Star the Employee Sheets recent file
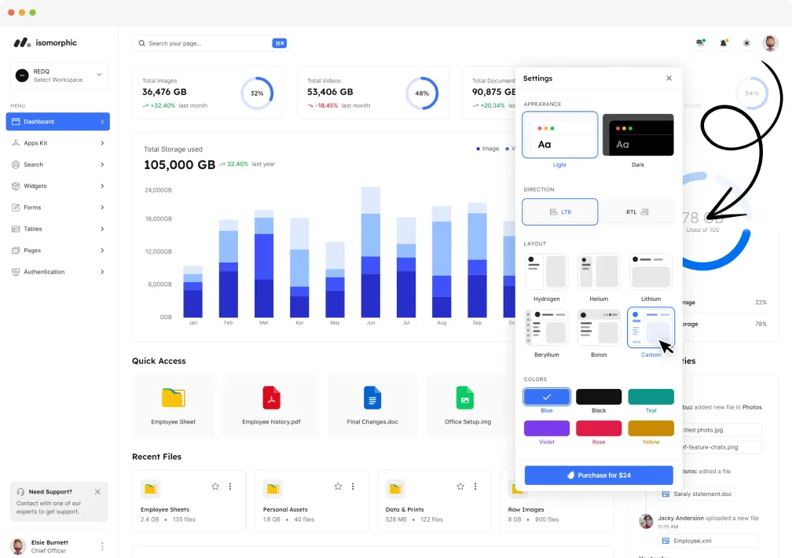This screenshot has height=558, width=792. point(215,486)
